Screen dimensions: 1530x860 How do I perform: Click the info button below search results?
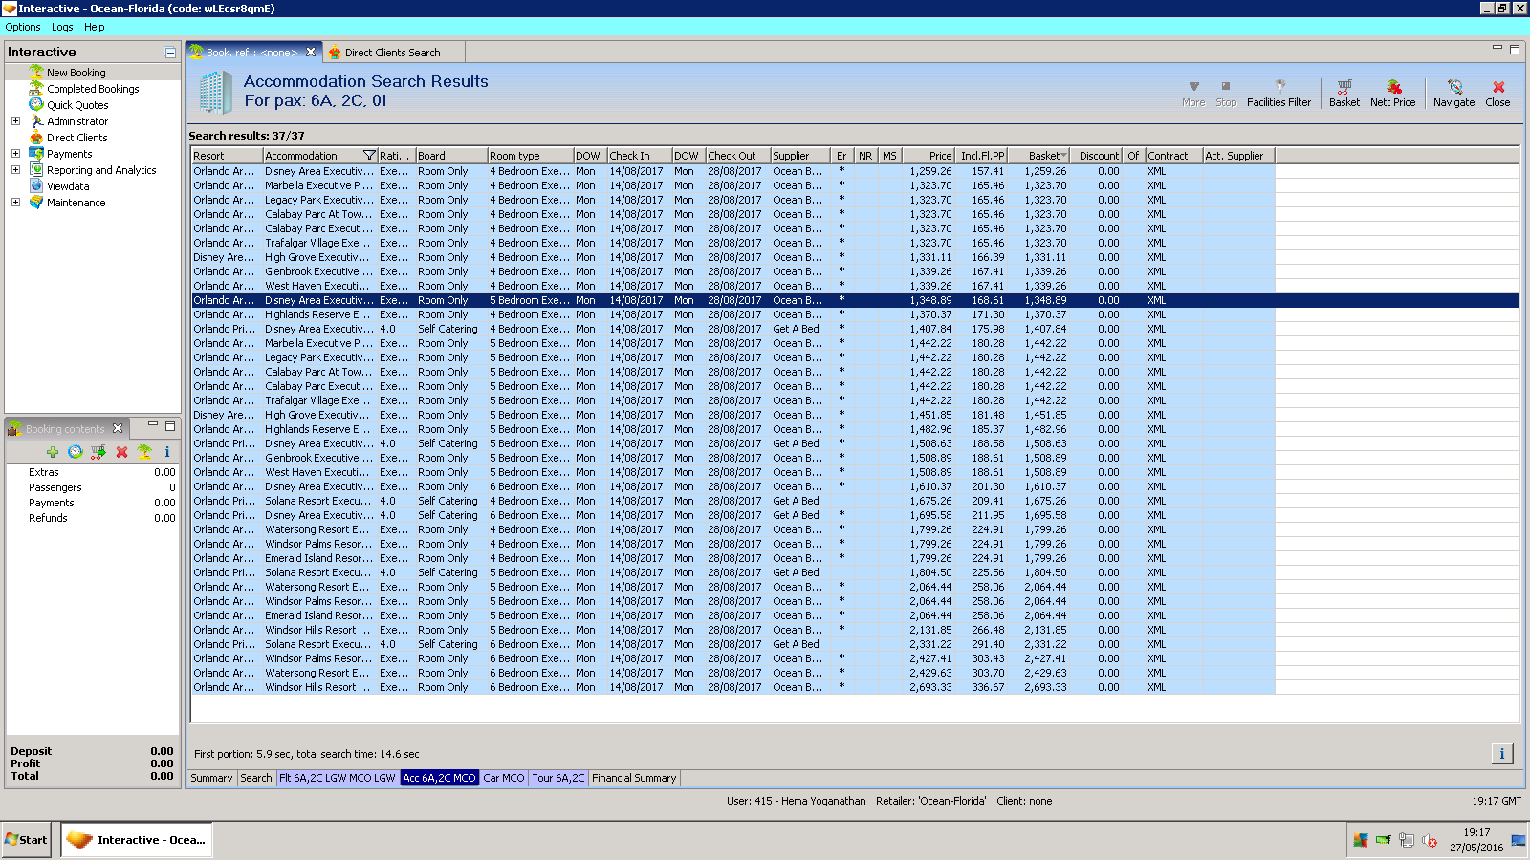click(1501, 754)
